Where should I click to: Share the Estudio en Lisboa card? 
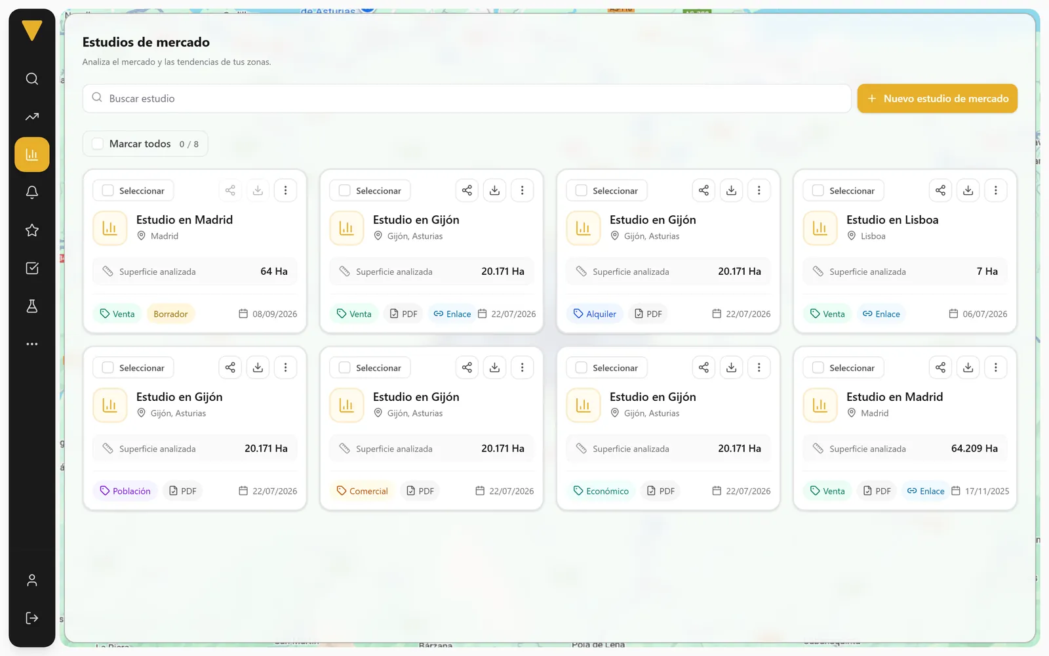tap(941, 190)
